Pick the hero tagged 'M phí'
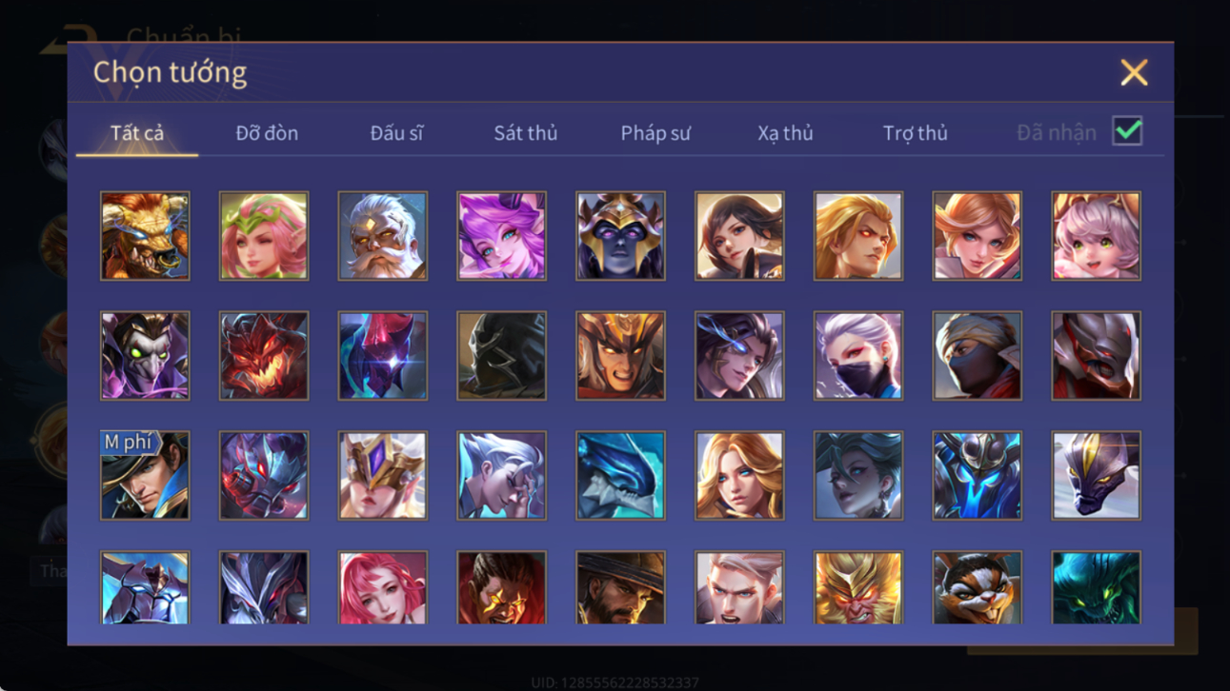1230x691 pixels. [x=145, y=475]
